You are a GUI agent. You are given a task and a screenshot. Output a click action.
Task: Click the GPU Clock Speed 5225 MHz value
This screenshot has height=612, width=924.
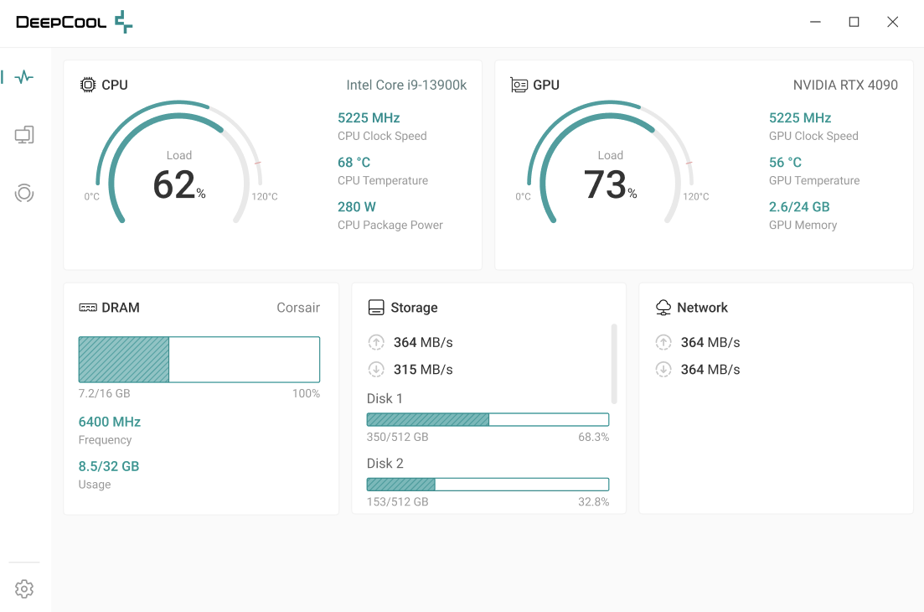(x=800, y=118)
